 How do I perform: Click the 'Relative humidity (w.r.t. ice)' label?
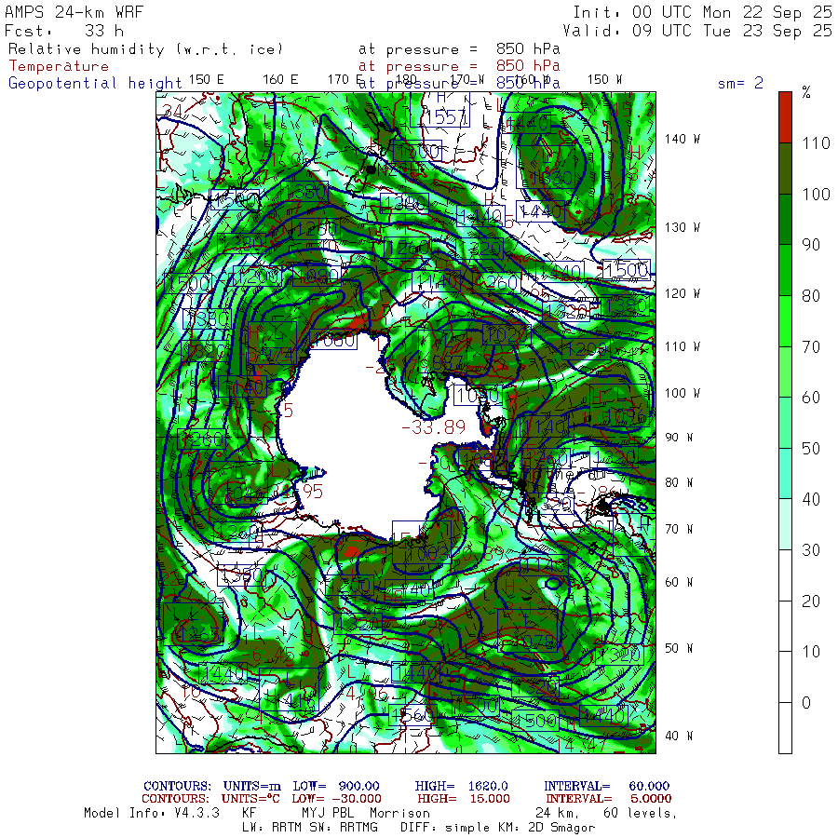pos(144,48)
